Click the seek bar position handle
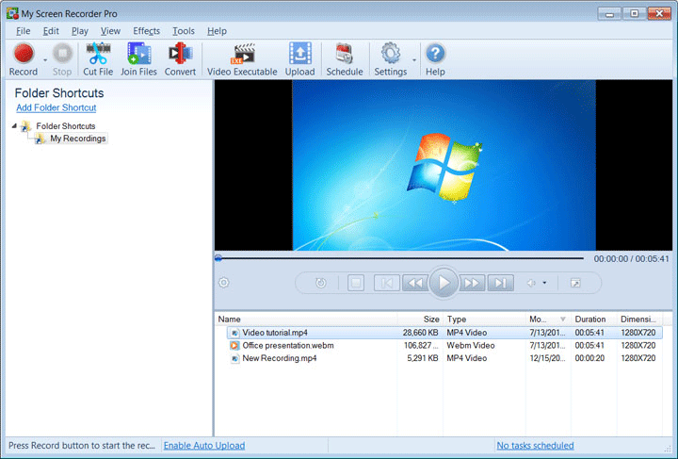The width and height of the screenshot is (678, 459). point(218,258)
